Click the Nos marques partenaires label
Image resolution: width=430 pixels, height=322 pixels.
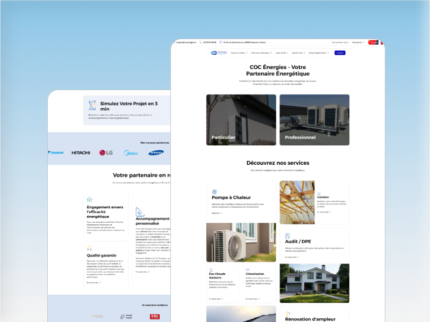[155, 143]
